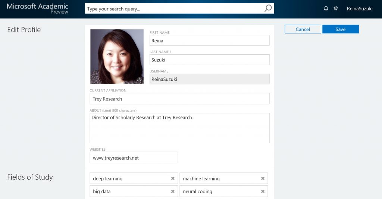Edit the Websites field
Viewport: 382px width, 199px height.
[134, 158]
